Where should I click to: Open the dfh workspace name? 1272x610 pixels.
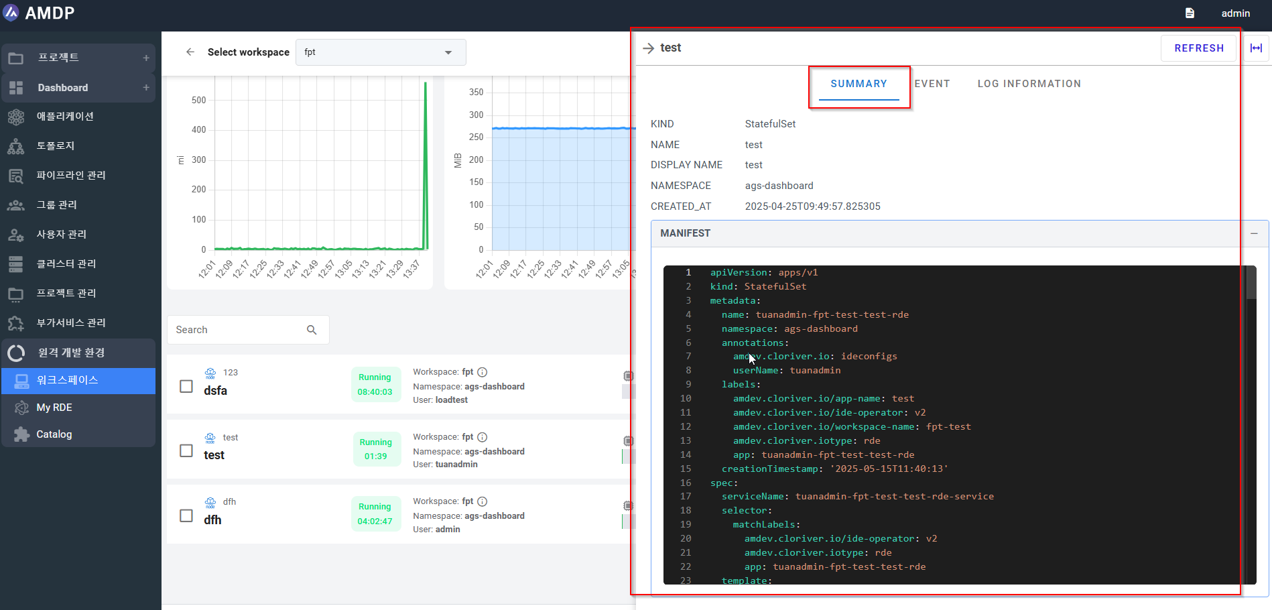coord(212,520)
